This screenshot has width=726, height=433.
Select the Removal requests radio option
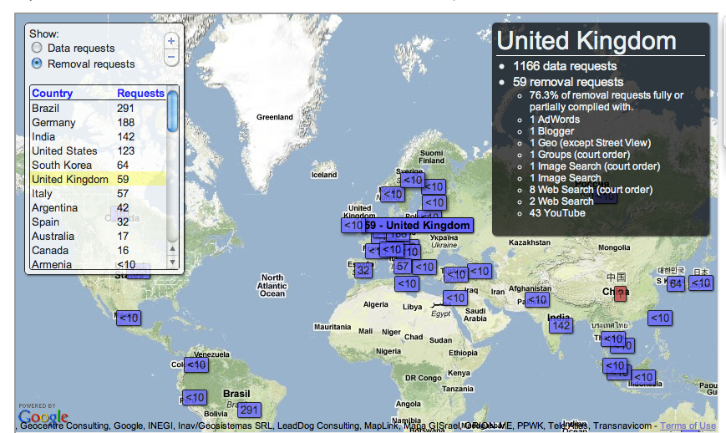[37, 64]
